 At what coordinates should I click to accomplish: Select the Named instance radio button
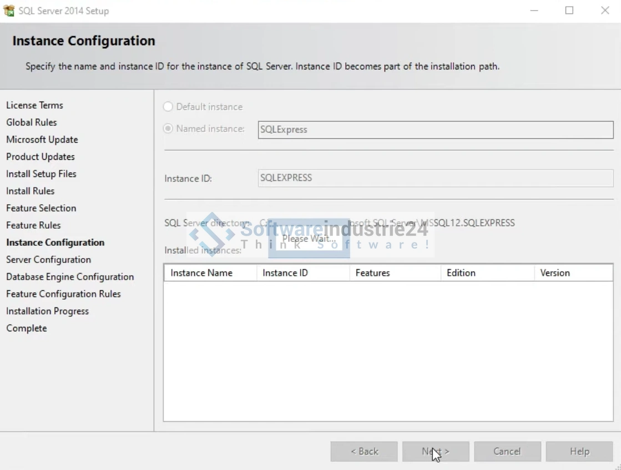click(168, 129)
